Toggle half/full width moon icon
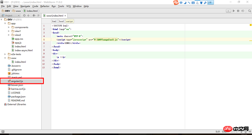 click(x=185, y=3)
